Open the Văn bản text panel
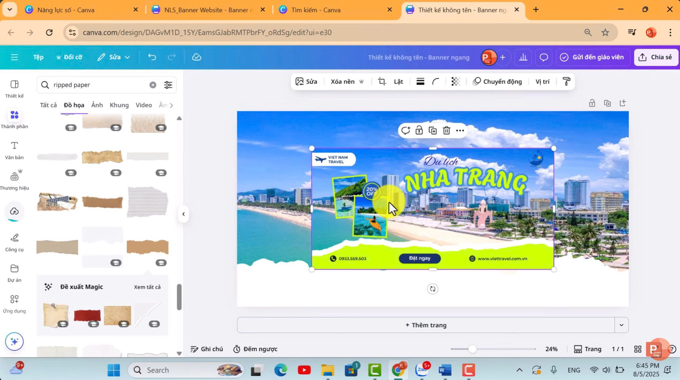Viewport: 680px width, 380px height. coord(14,150)
